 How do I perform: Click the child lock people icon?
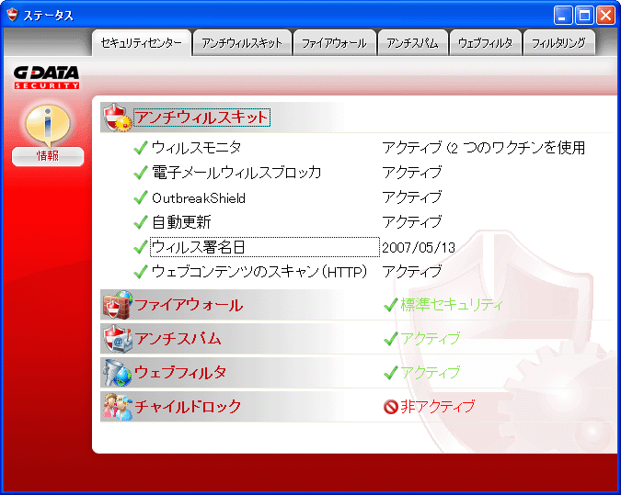[118, 407]
